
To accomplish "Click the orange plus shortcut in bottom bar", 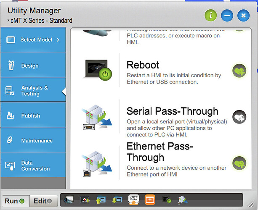I will point(150,200).
